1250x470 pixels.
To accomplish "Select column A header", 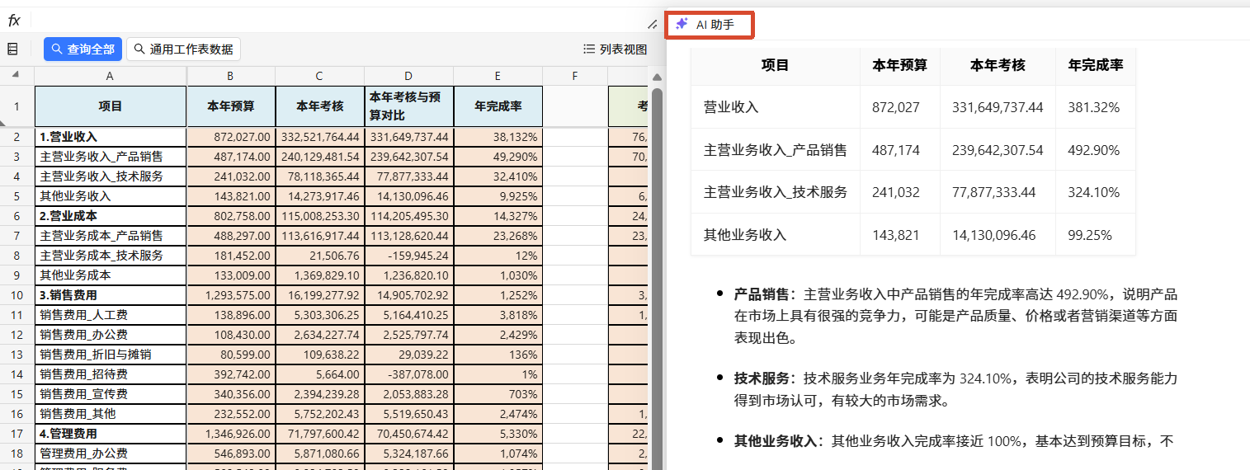I will [111, 76].
